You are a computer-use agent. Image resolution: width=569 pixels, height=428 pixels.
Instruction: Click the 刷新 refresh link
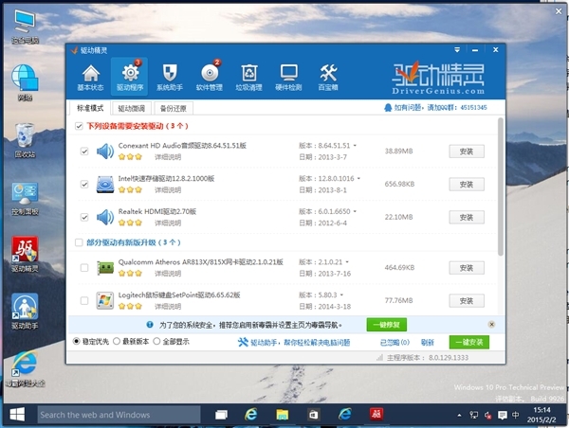click(x=428, y=343)
